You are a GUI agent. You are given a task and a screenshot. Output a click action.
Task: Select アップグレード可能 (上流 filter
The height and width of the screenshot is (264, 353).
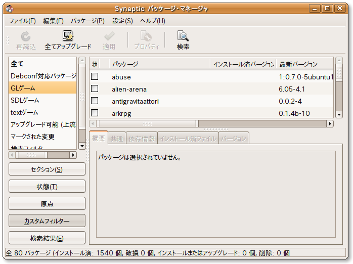tap(42, 124)
